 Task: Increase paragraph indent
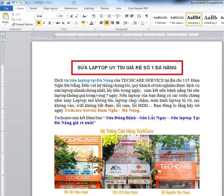pos(132,16)
